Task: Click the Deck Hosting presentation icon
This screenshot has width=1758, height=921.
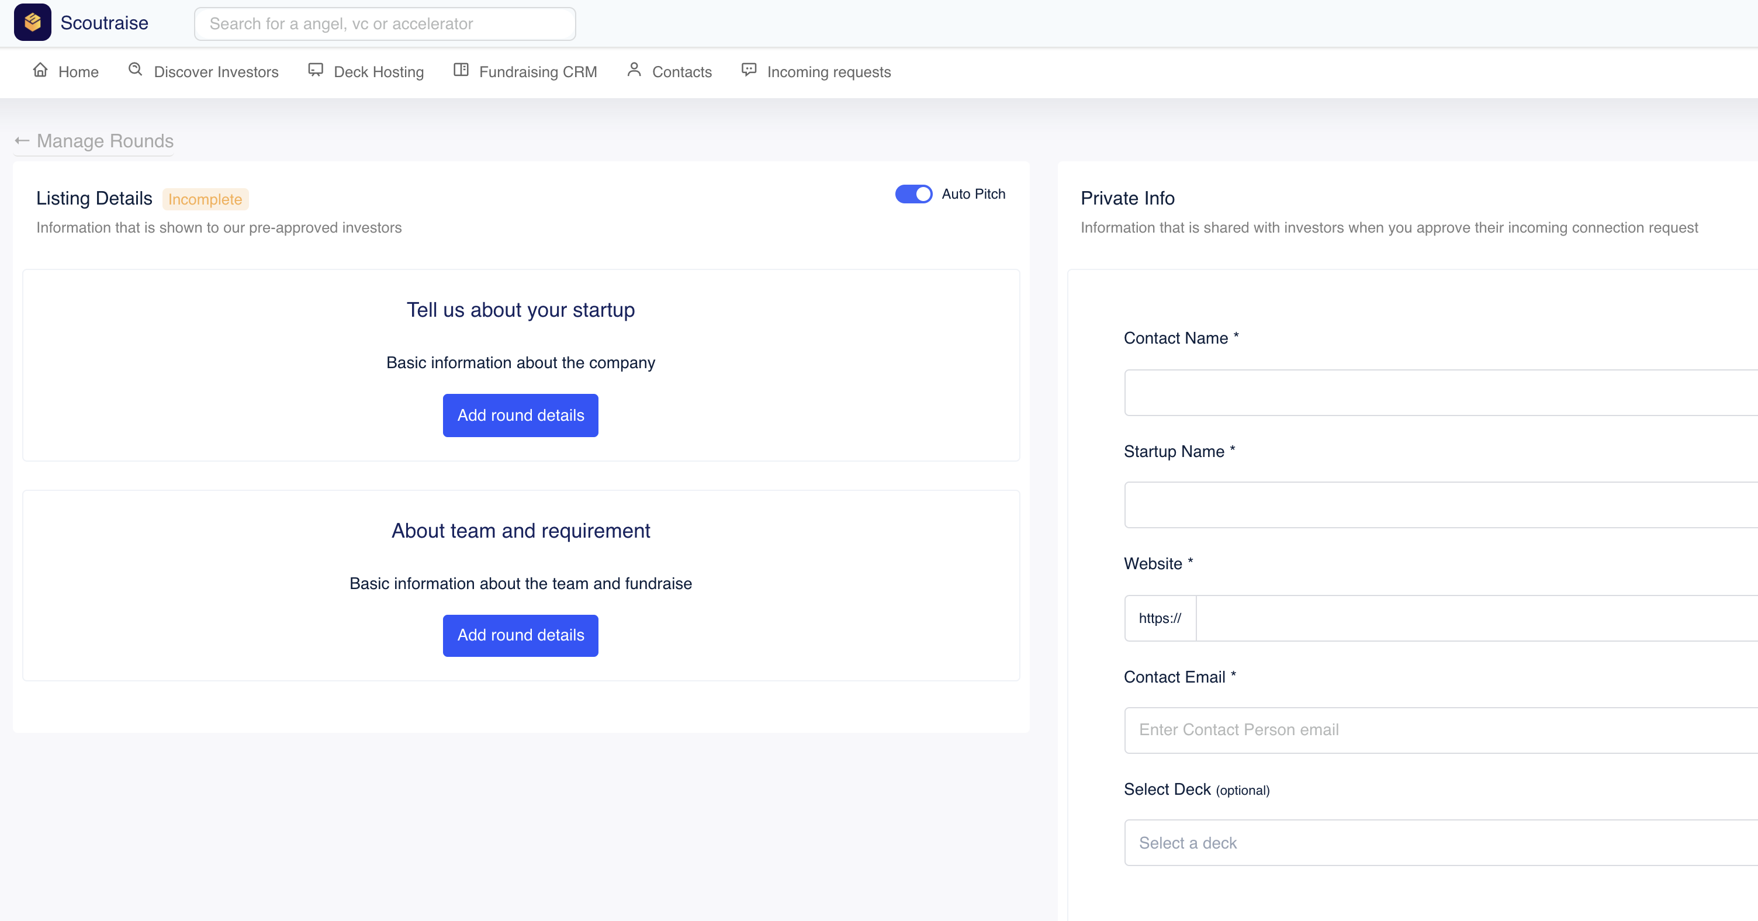Action: pyautogui.click(x=315, y=70)
